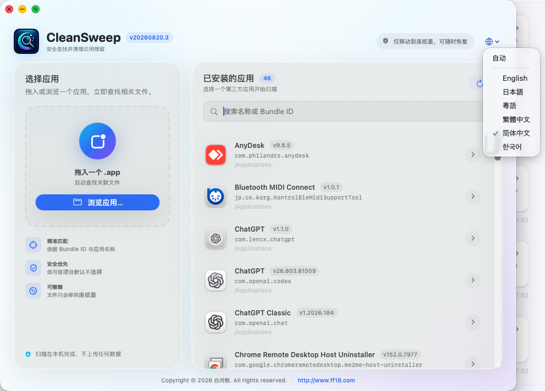The height and width of the screenshot is (391, 545).
Task: Select the ChatGPT v1.1.0 app icon
Action: point(216,238)
